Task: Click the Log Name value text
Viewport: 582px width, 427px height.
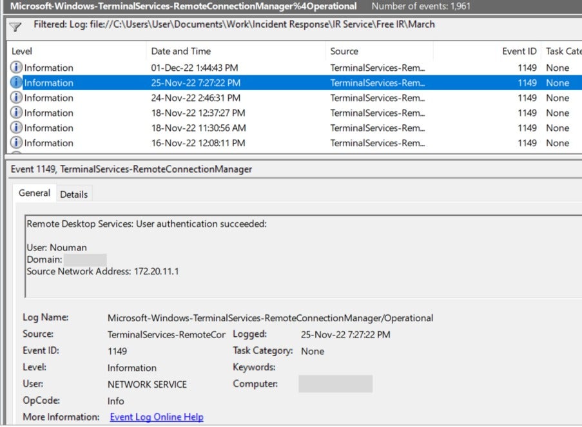Action: (270, 318)
